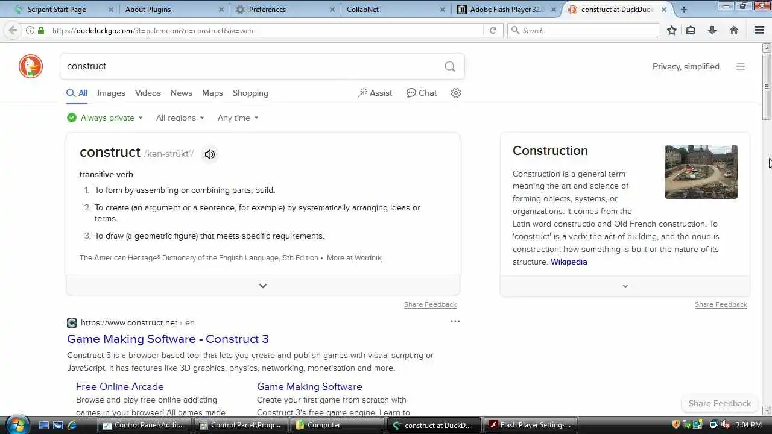Open the Wikipedia link in Construction card
The image size is (772, 434).
pyautogui.click(x=569, y=262)
